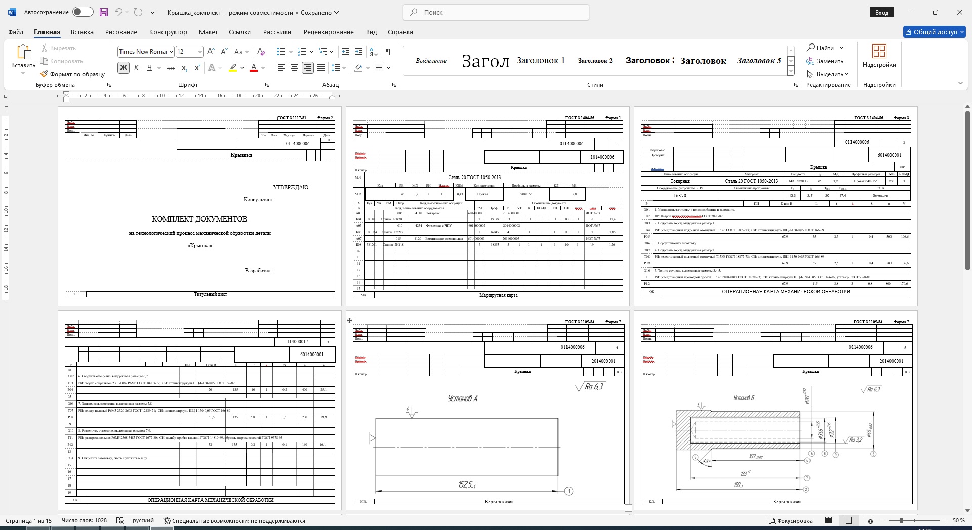
Task: Apply strikethrough text formatting
Action: pos(171,68)
